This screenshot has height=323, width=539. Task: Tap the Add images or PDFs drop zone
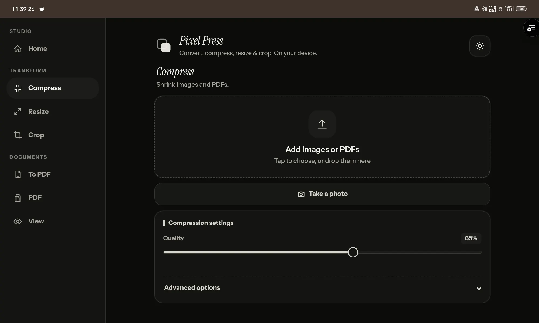click(x=322, y=137)
